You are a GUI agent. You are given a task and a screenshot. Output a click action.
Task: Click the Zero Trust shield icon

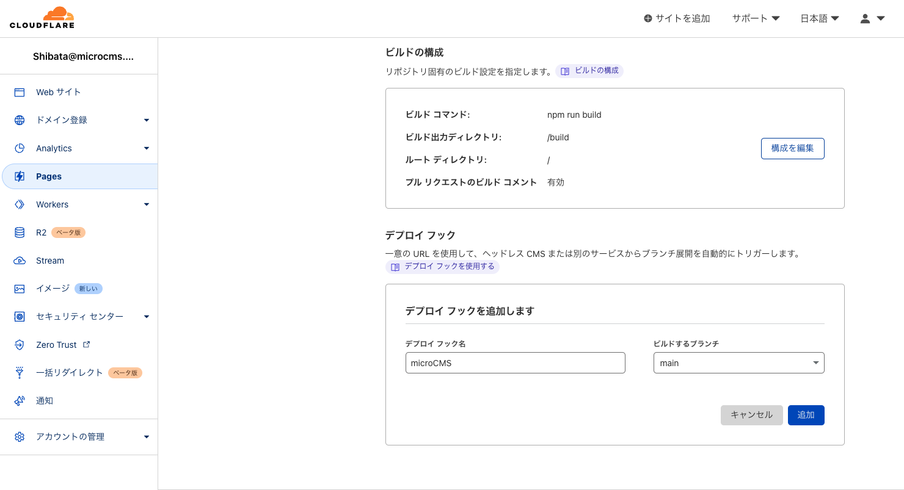[20, 345]
